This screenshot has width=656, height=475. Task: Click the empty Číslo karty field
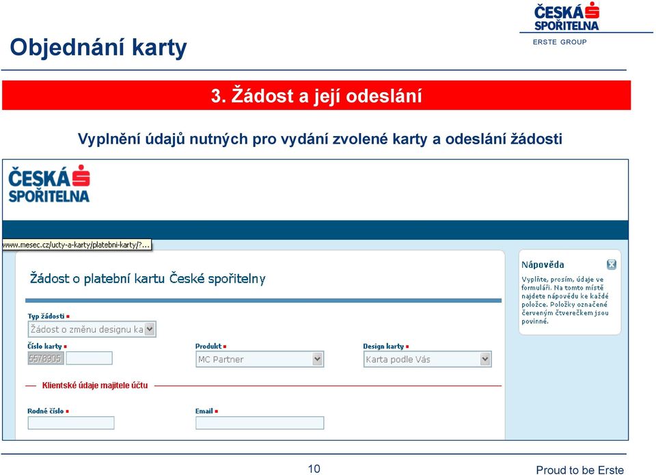coord(89,358)
